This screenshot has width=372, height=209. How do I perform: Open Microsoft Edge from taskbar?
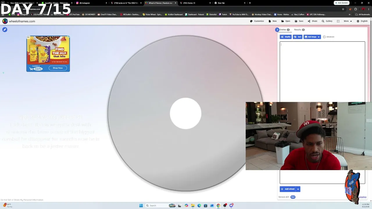199,206
